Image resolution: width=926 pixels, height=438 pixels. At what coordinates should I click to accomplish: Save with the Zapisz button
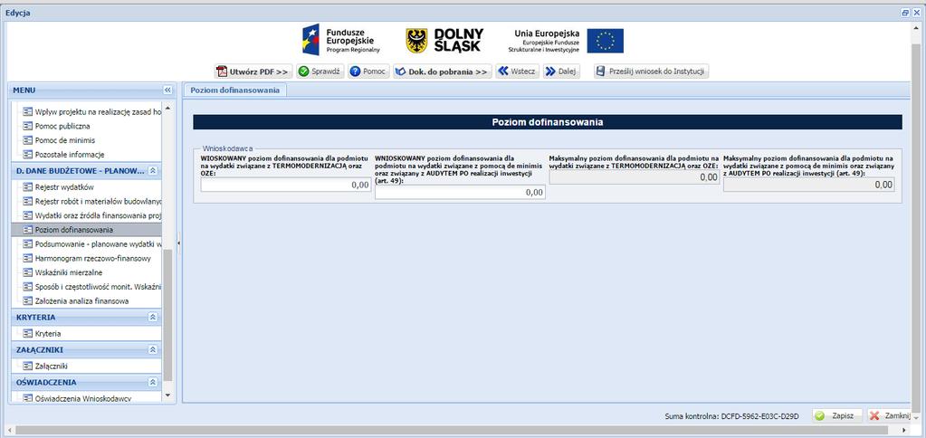click(x=836, y=415)
